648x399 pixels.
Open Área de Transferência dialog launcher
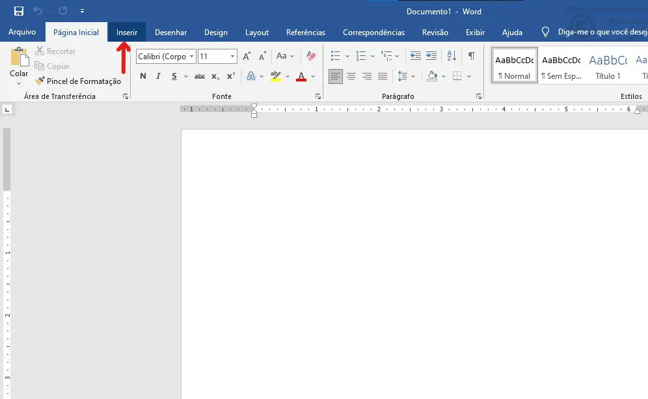[x=126, y=96]
